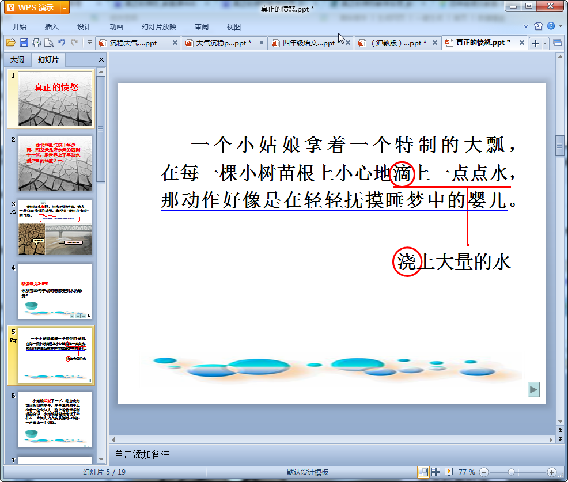Select slide 3 thumbnail with bridge photo
This screenshot has width=568, height=482.
coord(55,227)
